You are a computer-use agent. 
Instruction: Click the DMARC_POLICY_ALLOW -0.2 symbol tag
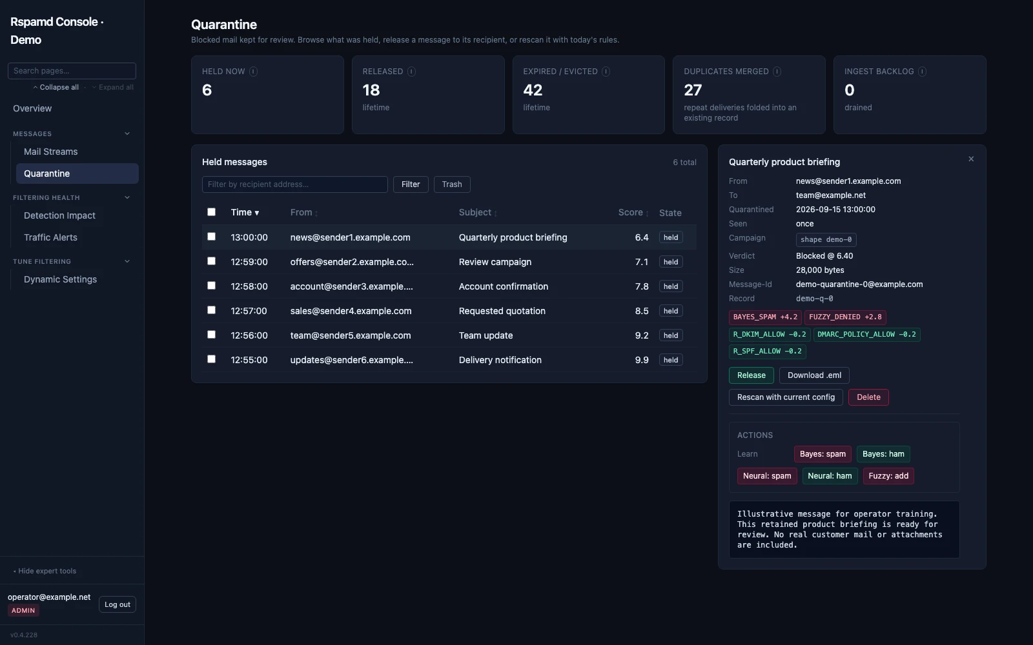coord(866,335)
